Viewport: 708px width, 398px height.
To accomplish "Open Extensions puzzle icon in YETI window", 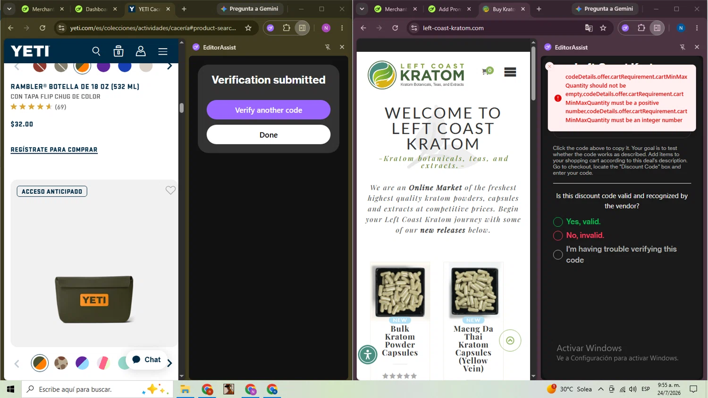I will pyautogui.click(x=287, y=28).
